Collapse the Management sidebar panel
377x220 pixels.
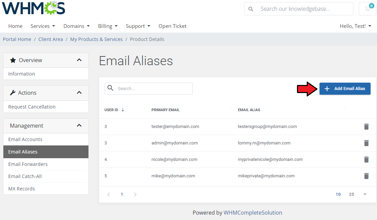[x=79, y=126]
